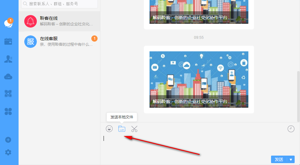Select the 聆客在线 conversation

point(59,21)
